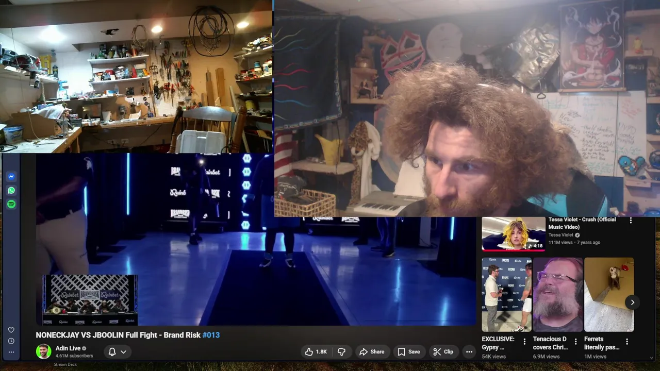Create a Clip of the video
Viewport: 660px width, 371px height.
tap(443, 352)
